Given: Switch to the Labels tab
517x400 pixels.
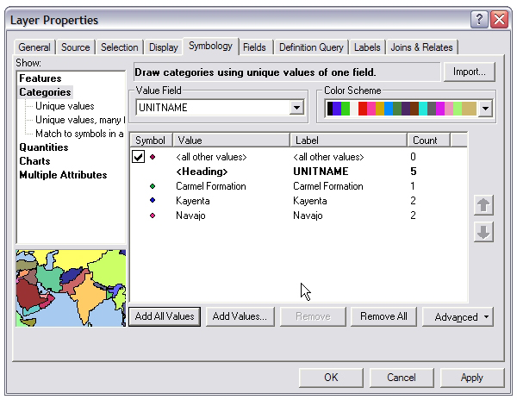Looking at the screenshot, I should point(367,47).
